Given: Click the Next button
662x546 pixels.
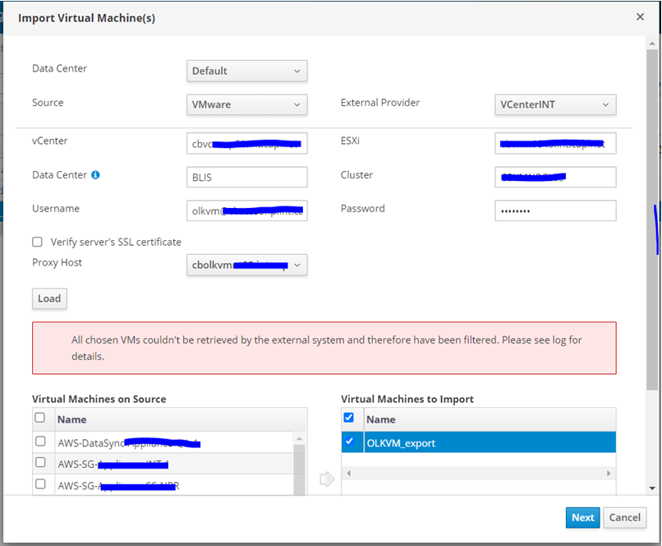Looking at the screenshot, I should [582, 517].
